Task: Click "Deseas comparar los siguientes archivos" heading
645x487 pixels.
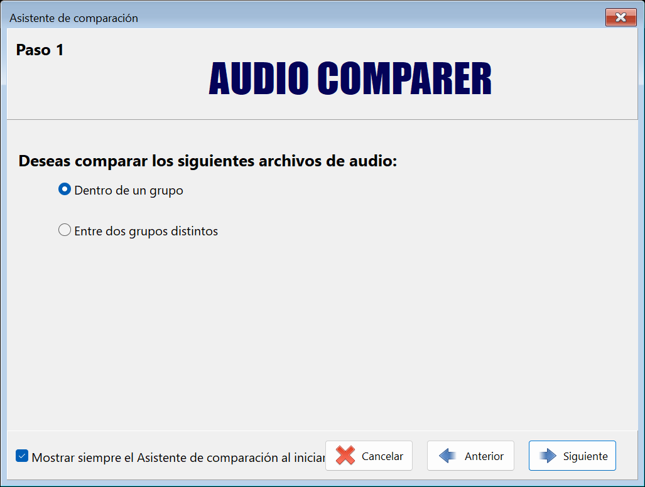Action: click(208, 161)
